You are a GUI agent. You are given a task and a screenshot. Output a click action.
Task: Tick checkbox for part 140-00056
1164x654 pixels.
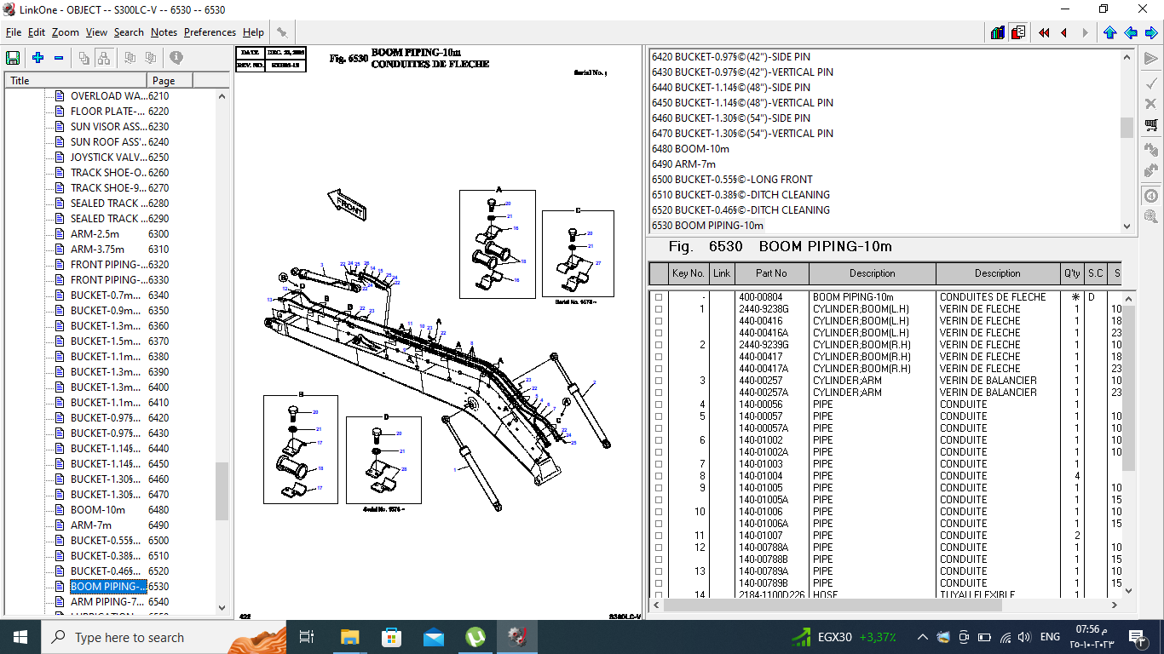tap(658, 404)
